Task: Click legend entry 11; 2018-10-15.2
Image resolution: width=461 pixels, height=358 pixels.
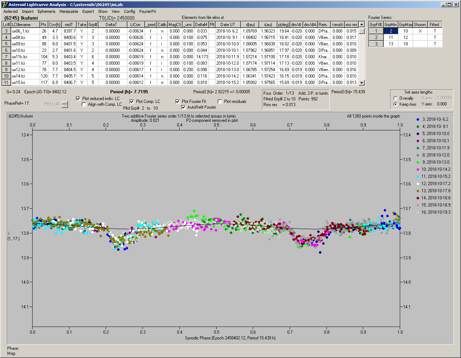Action: (433, 176)
